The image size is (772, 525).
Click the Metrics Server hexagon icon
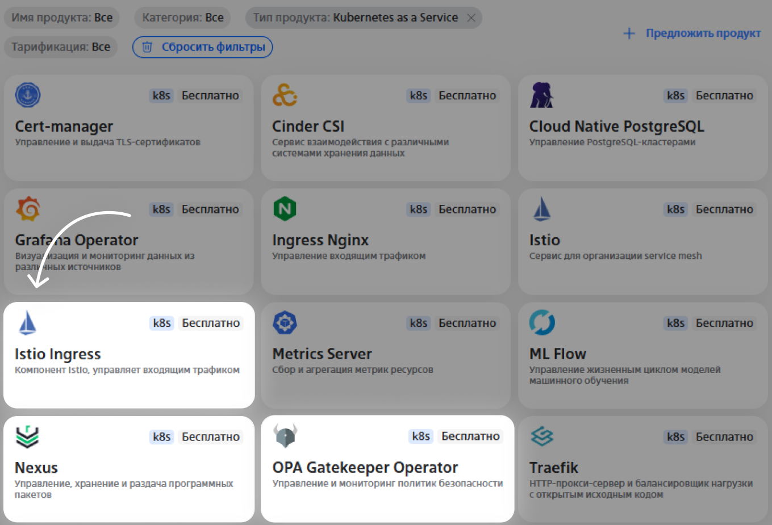(x=285, y=322)
